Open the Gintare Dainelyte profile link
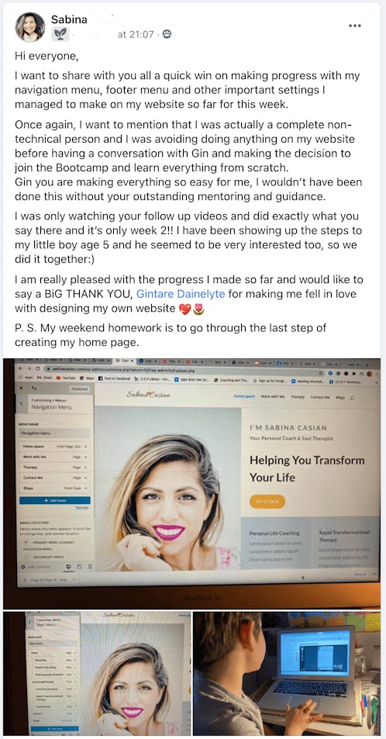Image resolution: width=386 pixels, height=739 pixels. click(181, 294)
